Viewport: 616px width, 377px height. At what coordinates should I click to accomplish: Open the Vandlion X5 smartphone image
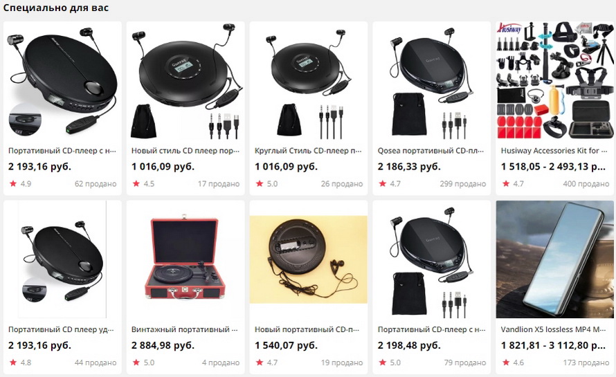tap(554, 259)
